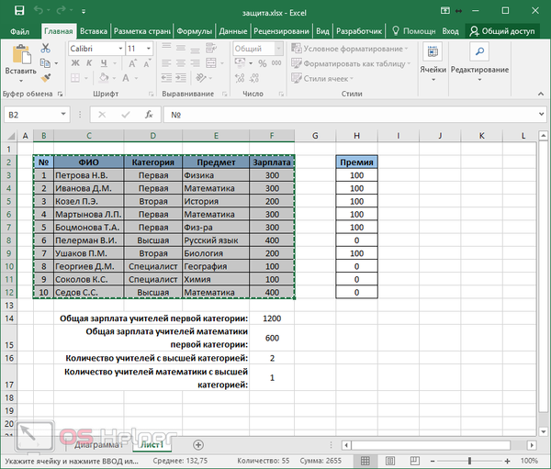Click the insert function fx icon
Image resolution: width=551 pixels, height=469 pixels.
click(149, 115)
